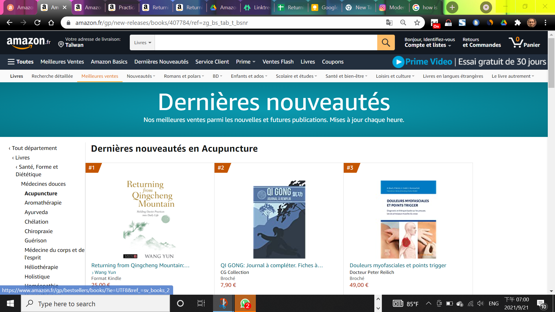Open Douleurs myofasciales et points trigger link
The height and width of the screenshot is (312, 555).
398,265
